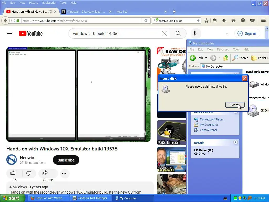This screenshot has height=202, width=269.
Task: Click the Back button in My Computer
Action: pyautogui.click(x=197, y=58)
